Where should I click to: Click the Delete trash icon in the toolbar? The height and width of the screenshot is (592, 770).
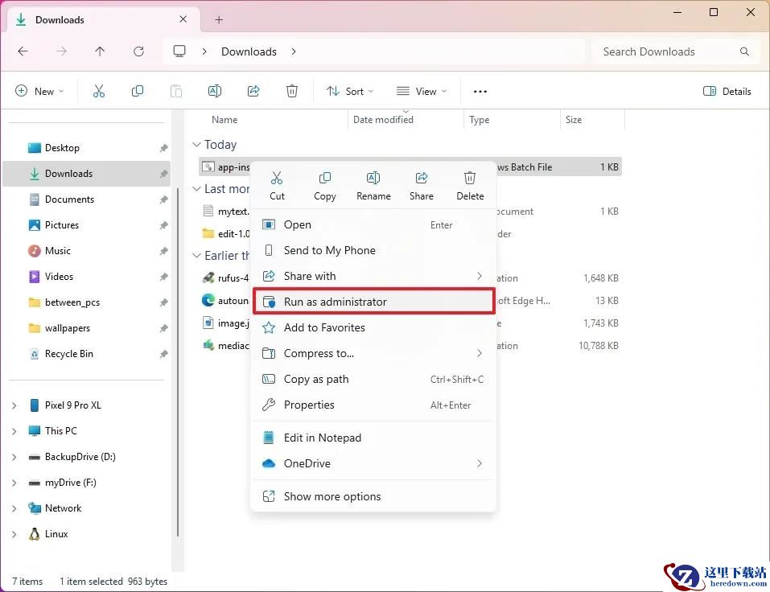(x=292, y=92)
